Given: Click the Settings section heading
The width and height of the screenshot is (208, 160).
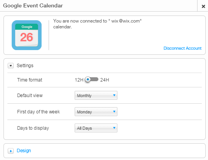Looking at the screenshot, I should [x=25, y=66].
